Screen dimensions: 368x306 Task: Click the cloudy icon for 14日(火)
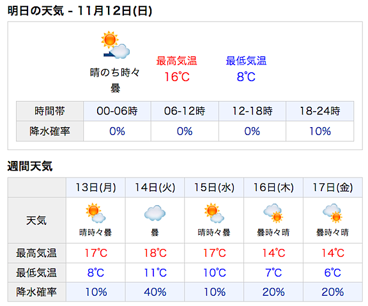(x=155, y=213)
